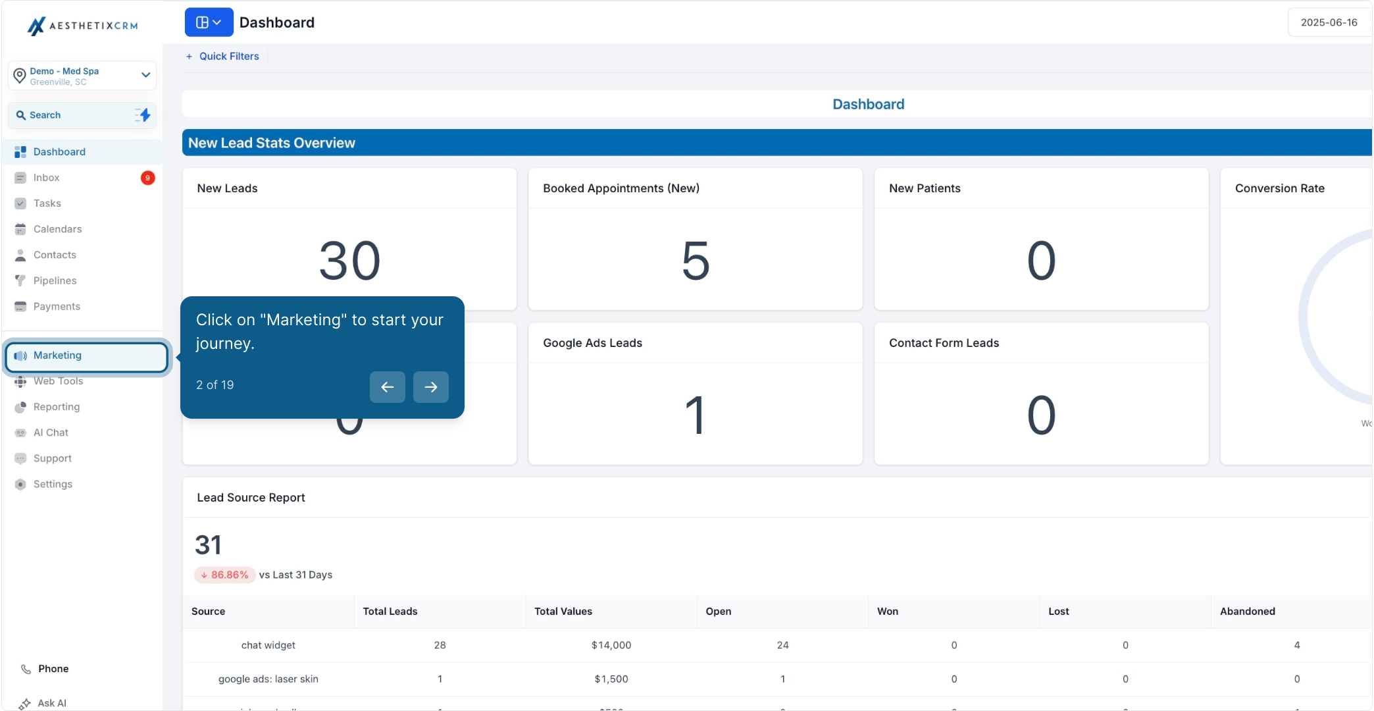
Task: Open Payments in the sidebar
Action: (x=82, y=306)
